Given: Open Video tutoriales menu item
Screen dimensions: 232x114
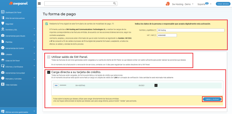Looking at the screenshot, I should [11, 85].
